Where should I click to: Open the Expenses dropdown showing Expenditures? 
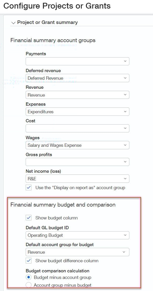pyautogui.click(x=77, y=112)
